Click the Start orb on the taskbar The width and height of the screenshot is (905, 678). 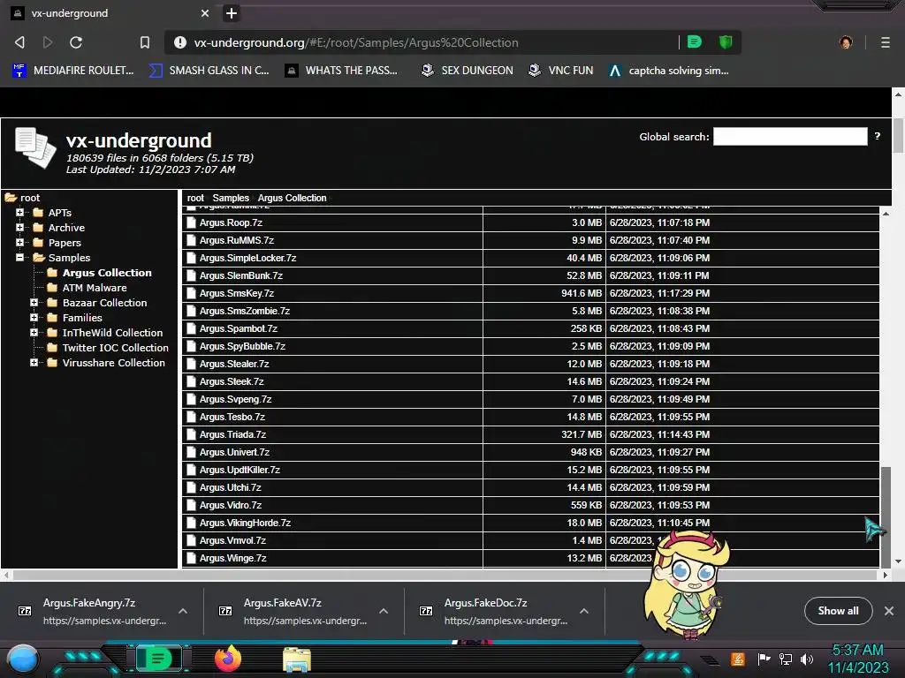tap(22, 659)
